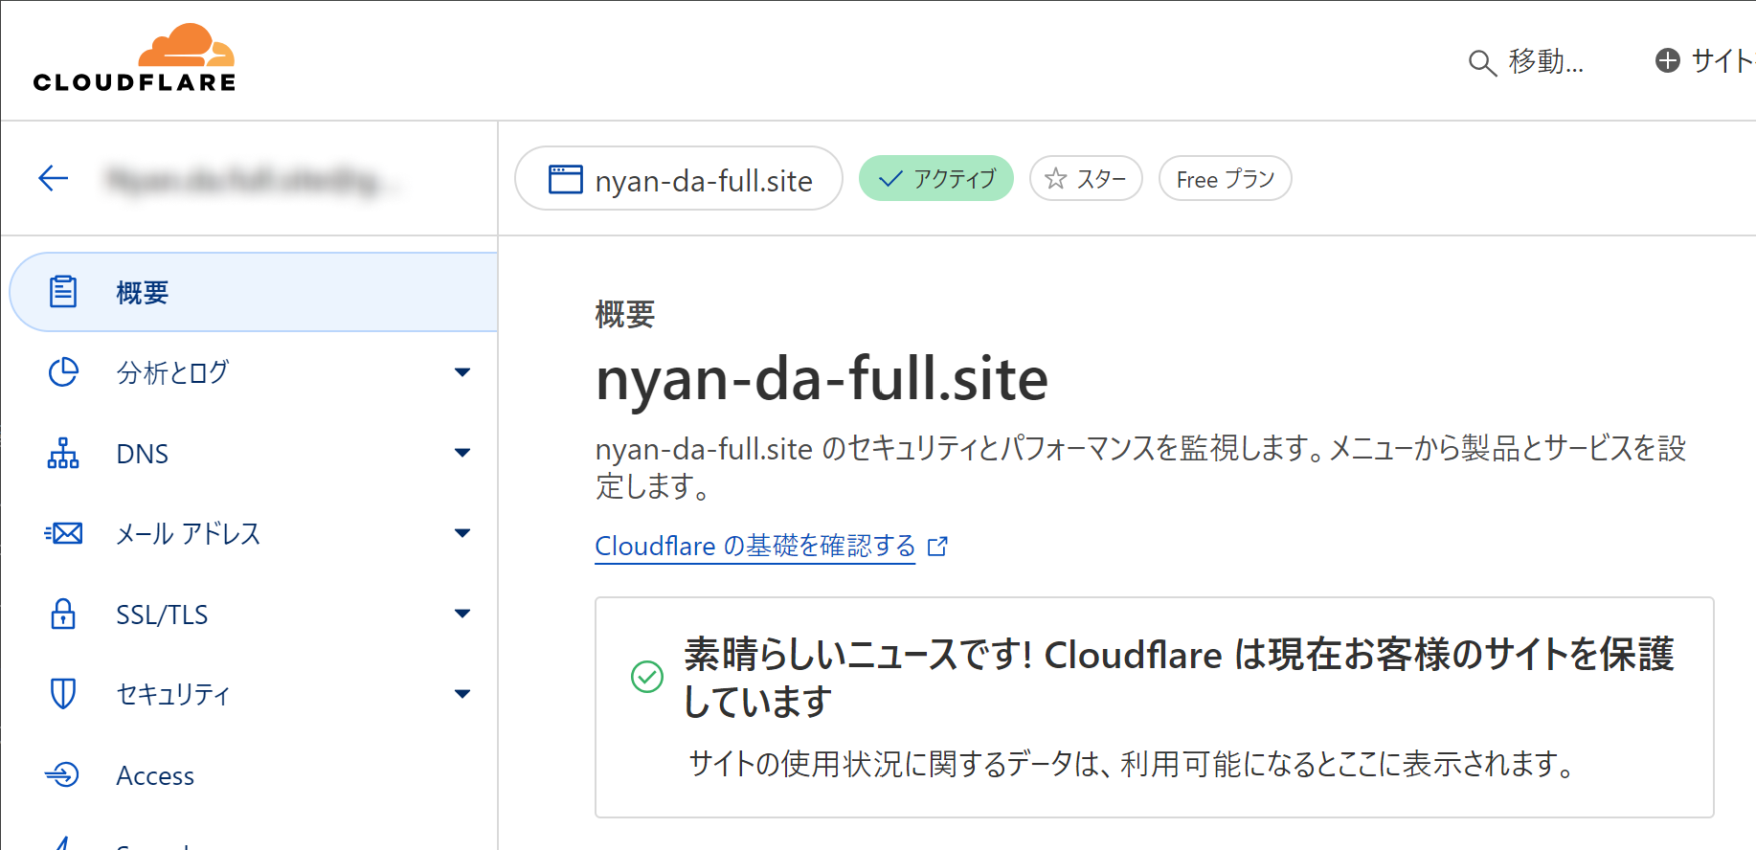Go back with the left arrow
This screenshot has width=1756, height=850.
pos(54,178)
